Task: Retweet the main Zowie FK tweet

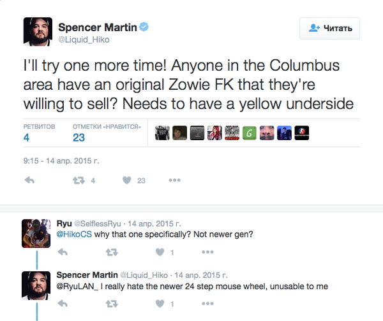Action: [x=79, y=181]
